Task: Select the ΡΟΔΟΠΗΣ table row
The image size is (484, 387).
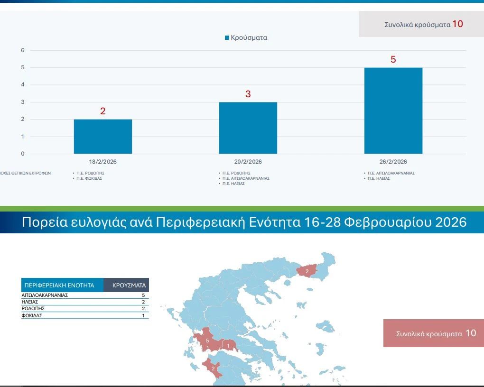Action: [x=85, y=308]
